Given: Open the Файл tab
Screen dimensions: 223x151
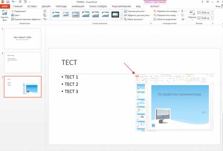Looking at the screenshot, I should click(x=5, y=6).
